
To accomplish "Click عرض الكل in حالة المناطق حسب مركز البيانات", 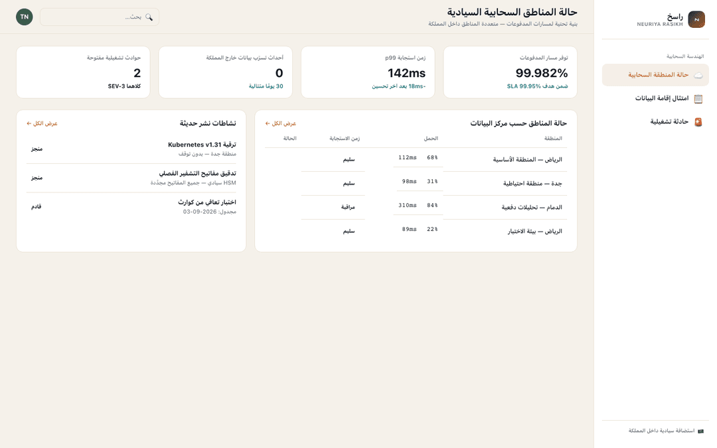I will point(281,123).
